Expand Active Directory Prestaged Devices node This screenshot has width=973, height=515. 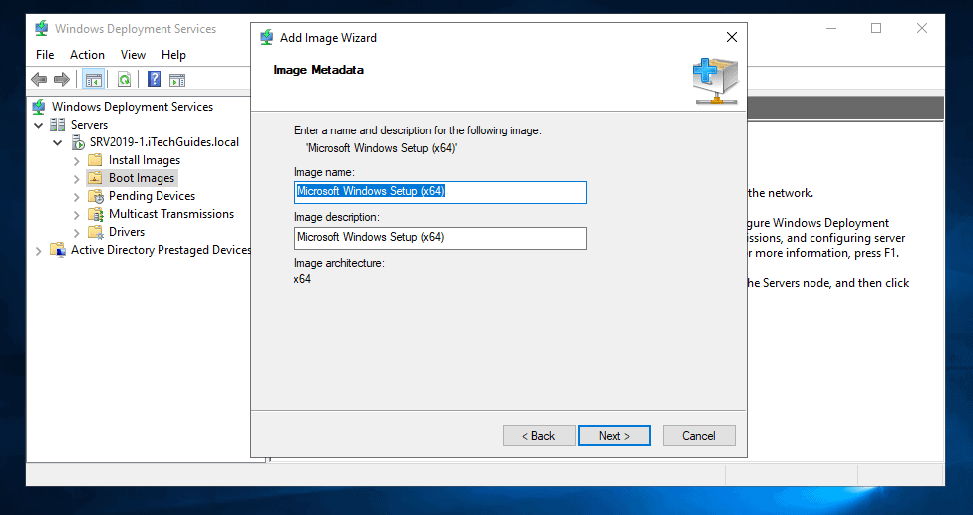[39, 250]
